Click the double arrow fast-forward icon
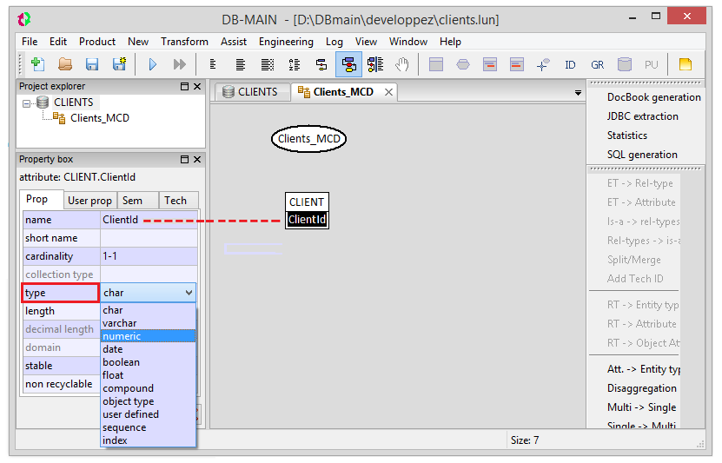This screenshot has width=722, height=463. click(180, 64)
